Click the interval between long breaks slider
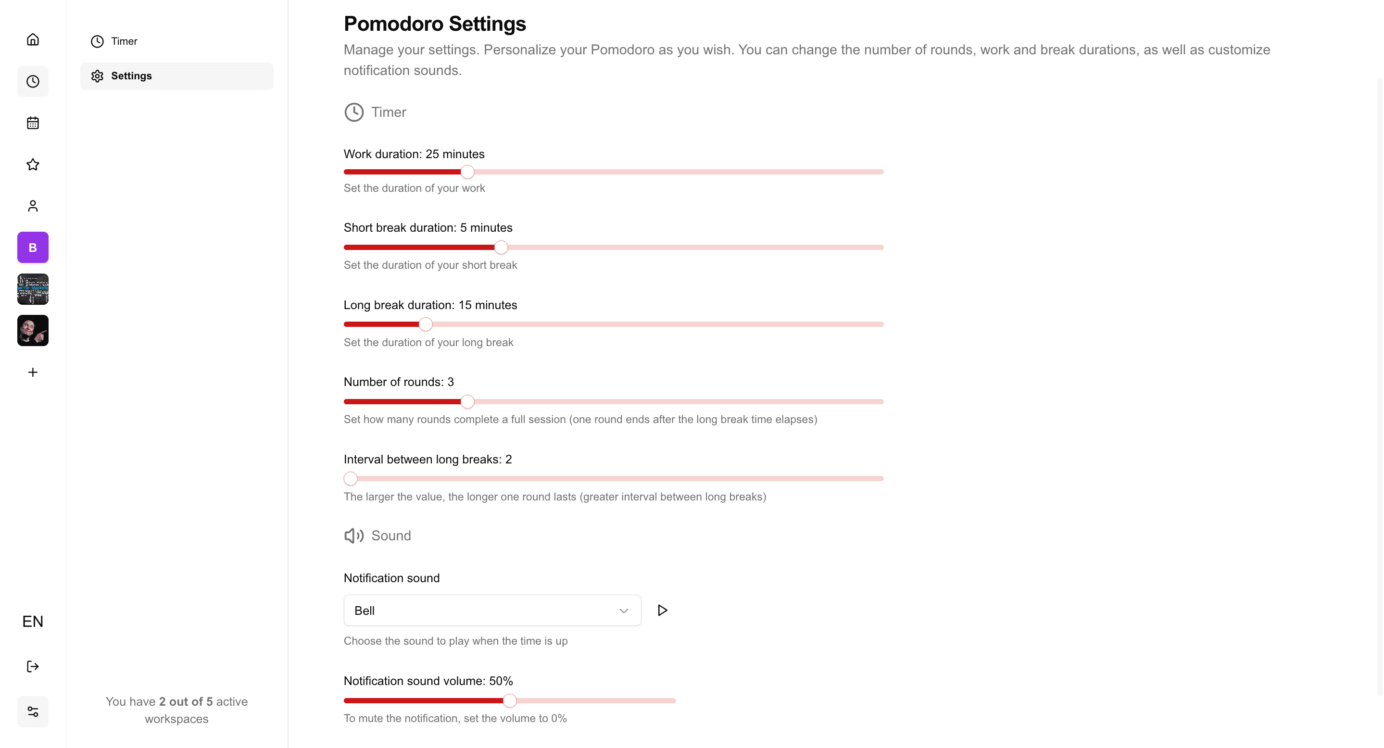The image size is (1384, 748). pyautogui.click(x=350, y=478)
